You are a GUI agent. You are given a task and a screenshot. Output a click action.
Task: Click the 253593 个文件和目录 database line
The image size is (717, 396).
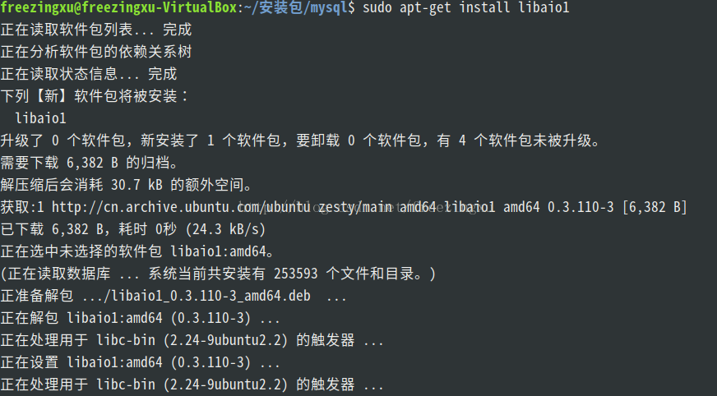pos(218,274)
